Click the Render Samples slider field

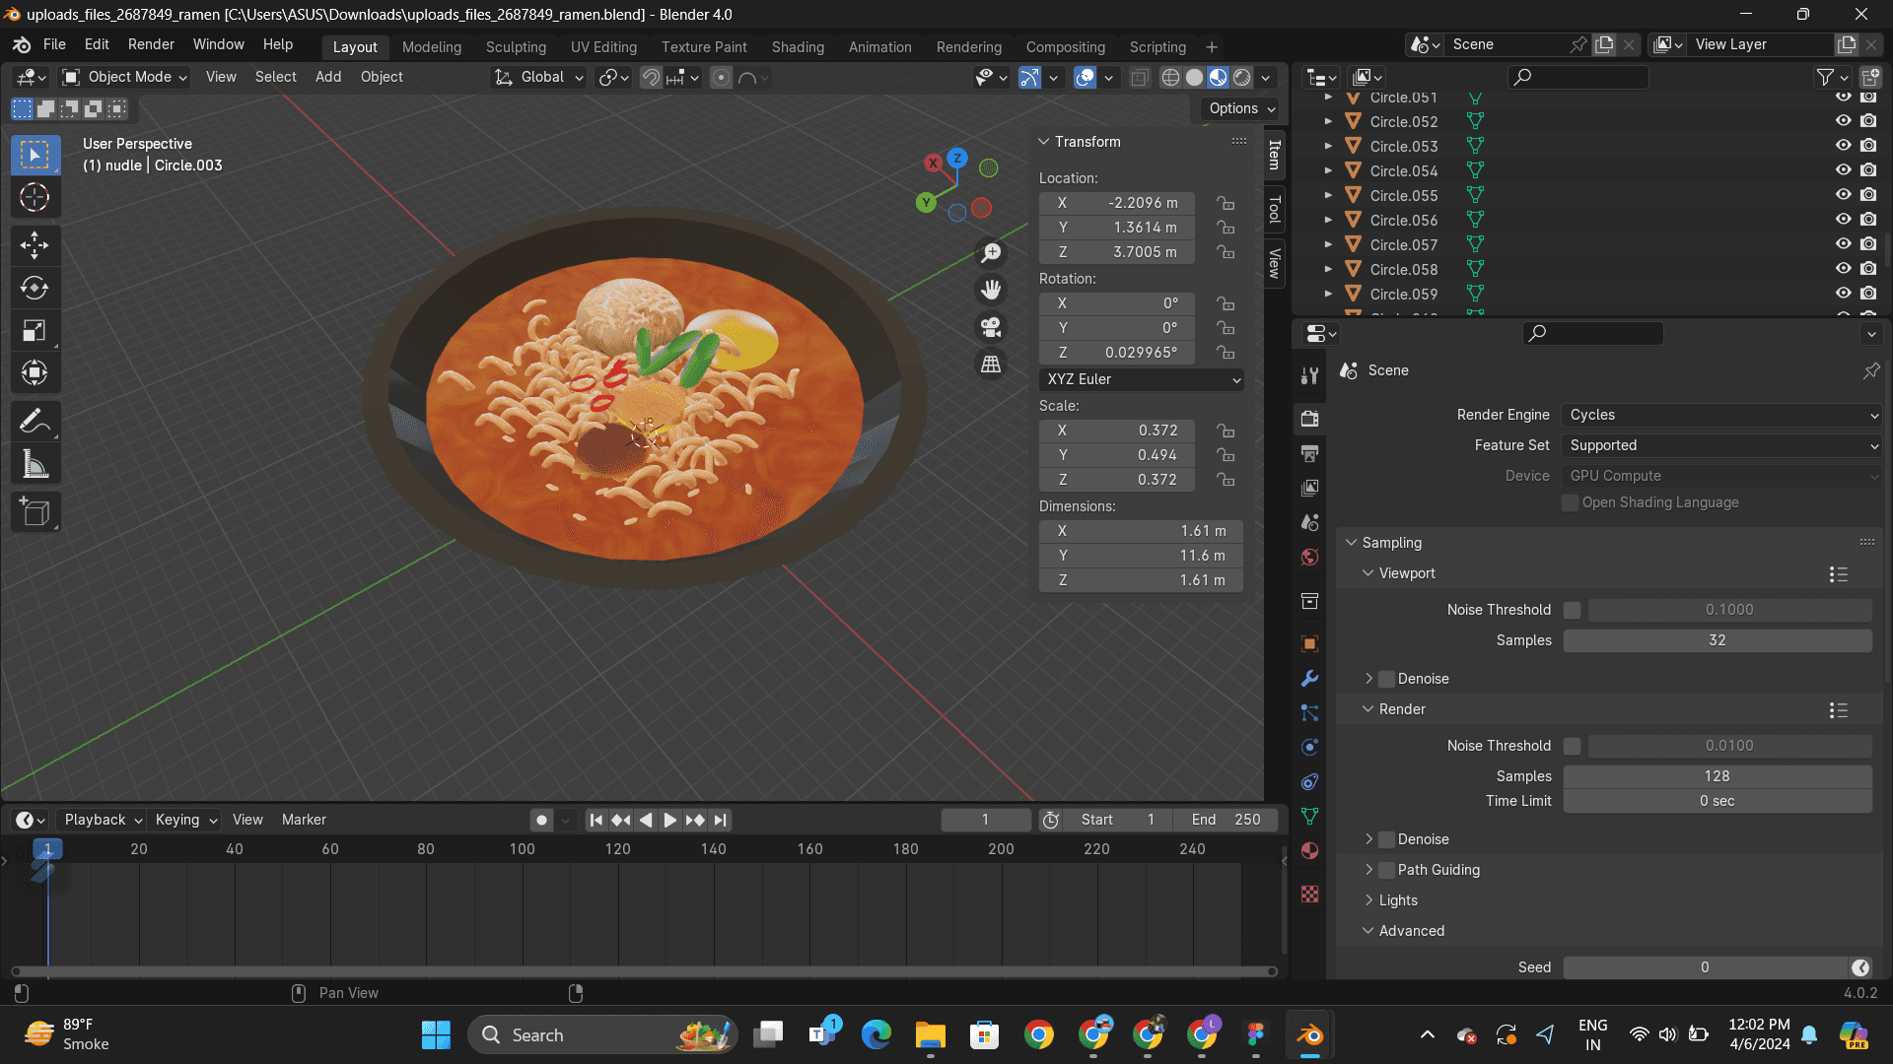pyautogui.click(x=1717, y=776)
